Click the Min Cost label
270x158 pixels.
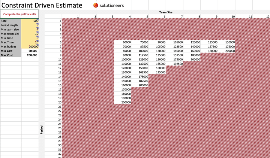(11, 51)
